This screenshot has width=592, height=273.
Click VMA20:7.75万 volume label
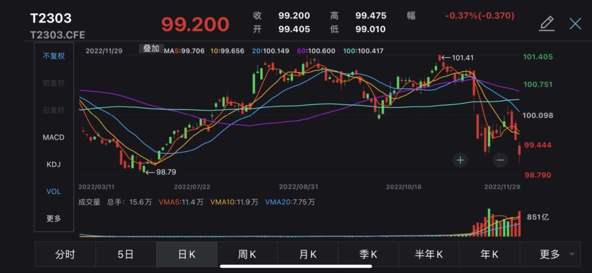[x=290, y=202]
